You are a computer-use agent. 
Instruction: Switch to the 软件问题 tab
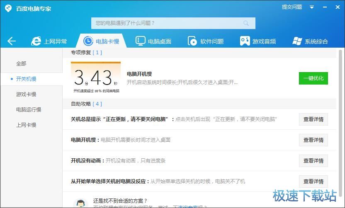coord(206,41)
